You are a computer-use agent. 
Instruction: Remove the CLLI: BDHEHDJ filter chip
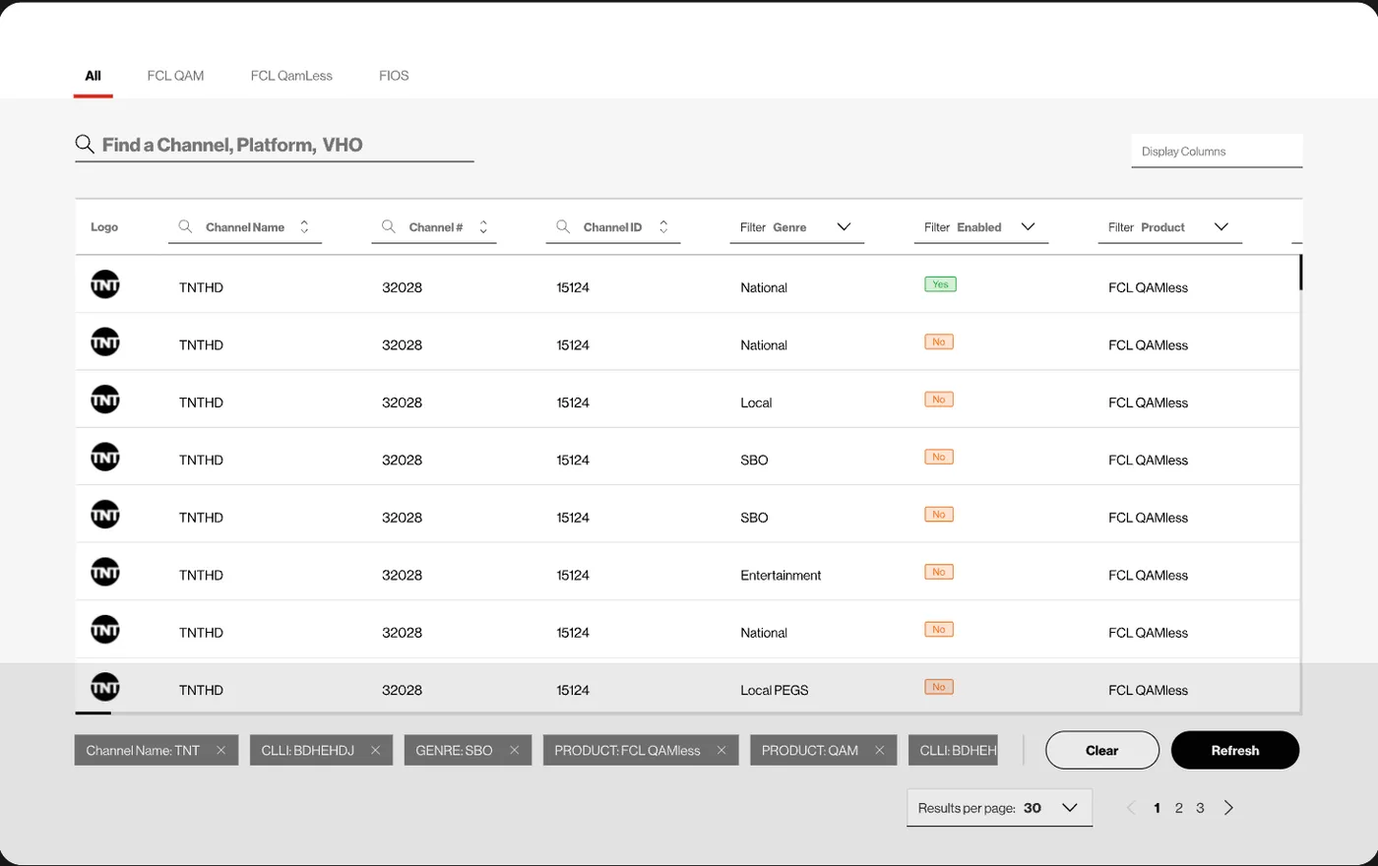point(375,751)
